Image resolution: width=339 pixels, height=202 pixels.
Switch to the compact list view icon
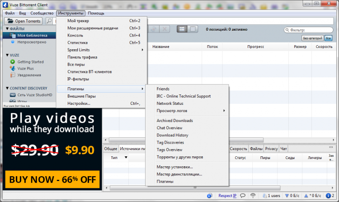[x=193, y=29]
